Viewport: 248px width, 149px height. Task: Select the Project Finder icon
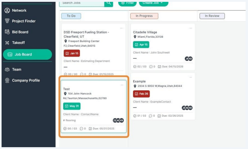pos(7,21)
